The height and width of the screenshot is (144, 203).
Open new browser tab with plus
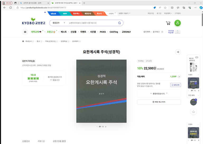coord(84,3)
